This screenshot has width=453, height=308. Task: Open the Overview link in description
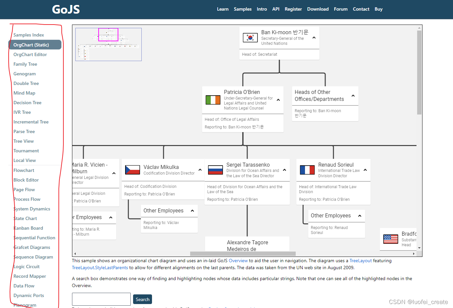(238, 261)
